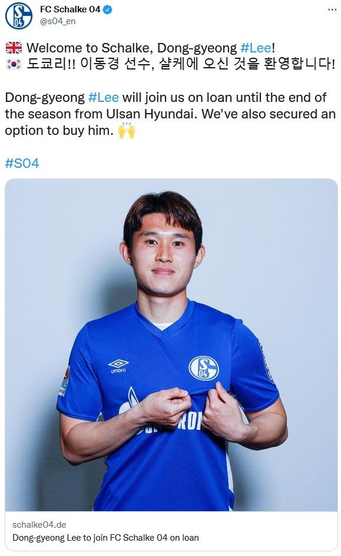Open the tweet's three-dot options menu
This screenshot has width=341, height=556.
coord(331,9)
